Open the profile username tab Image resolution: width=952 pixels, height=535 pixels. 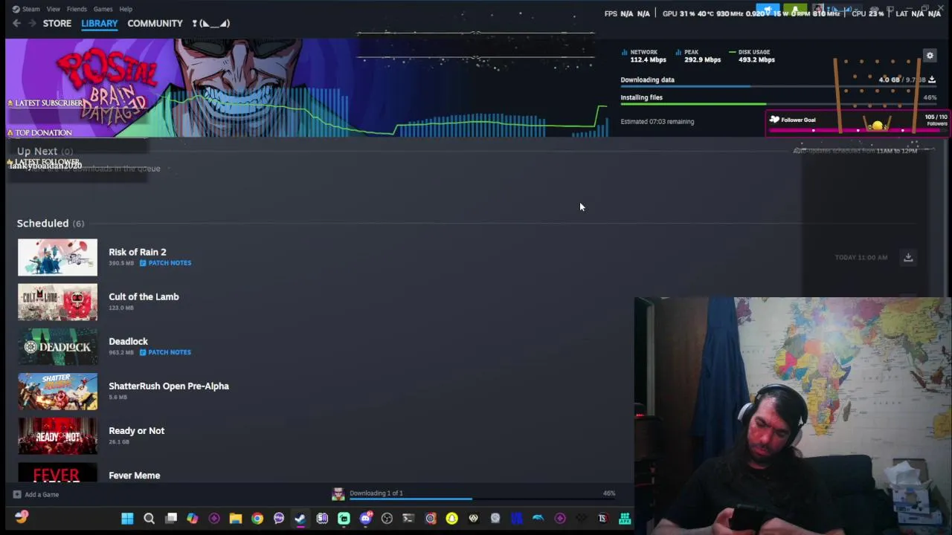(211, 24)
